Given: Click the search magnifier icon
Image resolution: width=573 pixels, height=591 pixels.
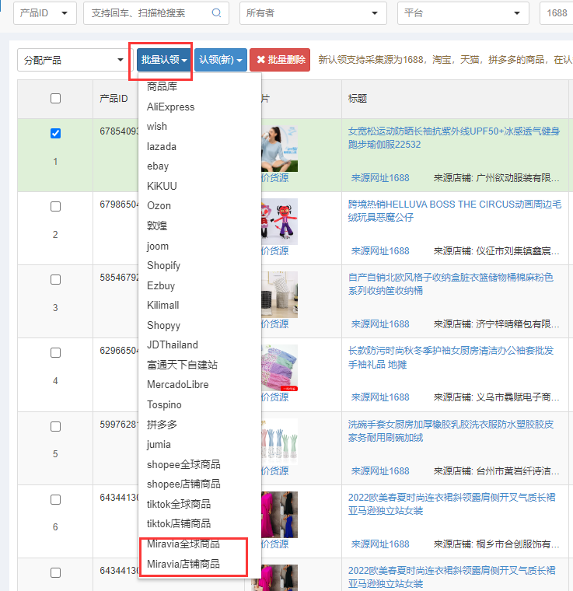Looking at the screenshot, I should 216,13.
